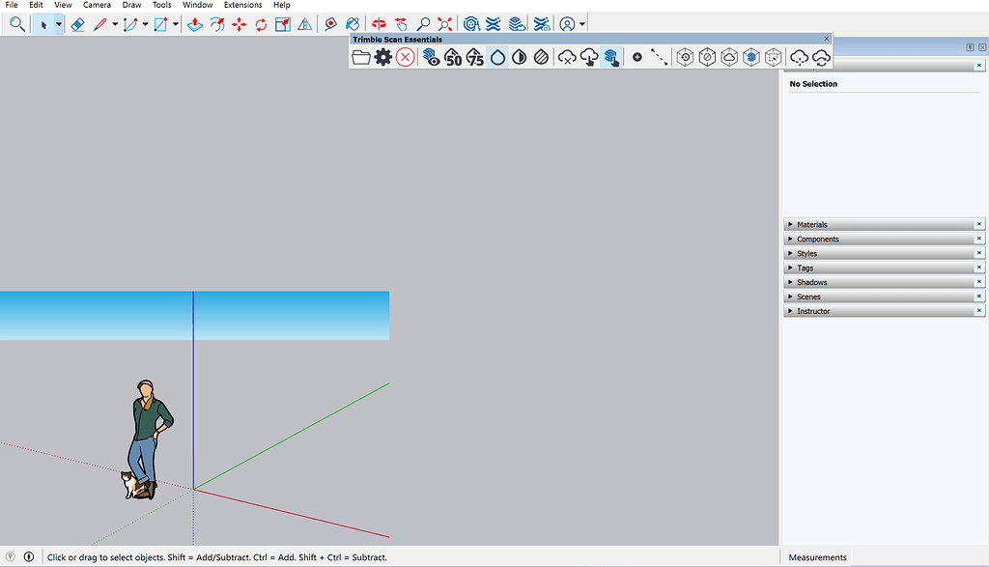The width and height of the screenshot is (989, 567).
Task: Open a scan file via the folder icon
Action: [x=361, y=56]
